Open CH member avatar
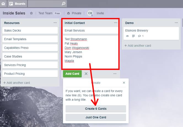This screenshot has width=183, height=127. (x=90, y=13)
